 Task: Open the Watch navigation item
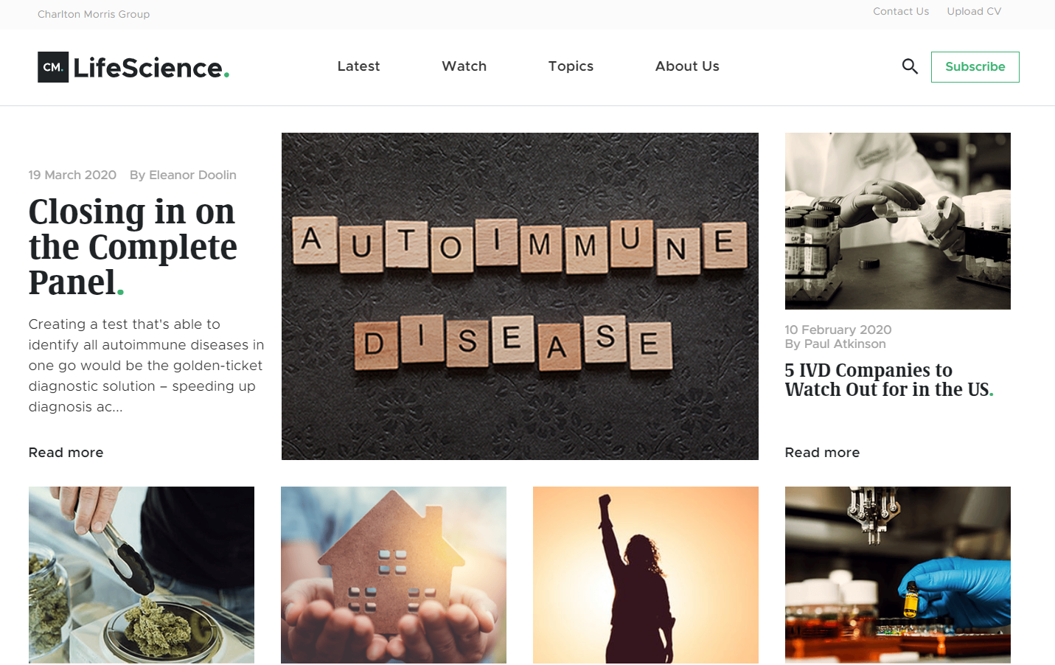464,66
